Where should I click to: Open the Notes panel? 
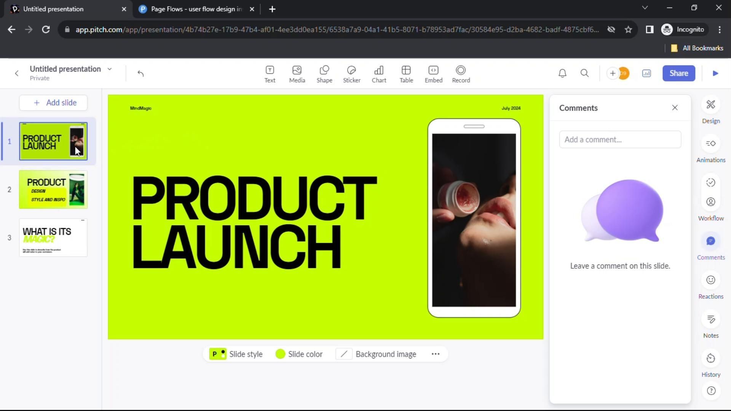coord(710,323)
